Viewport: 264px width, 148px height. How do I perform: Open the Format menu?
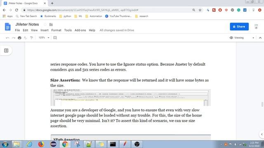[x=56, y=30]
